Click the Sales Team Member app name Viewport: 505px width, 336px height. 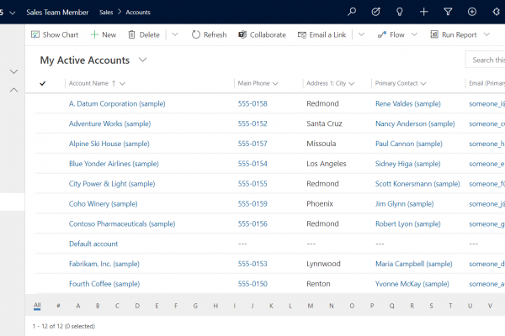coord(57,13)
